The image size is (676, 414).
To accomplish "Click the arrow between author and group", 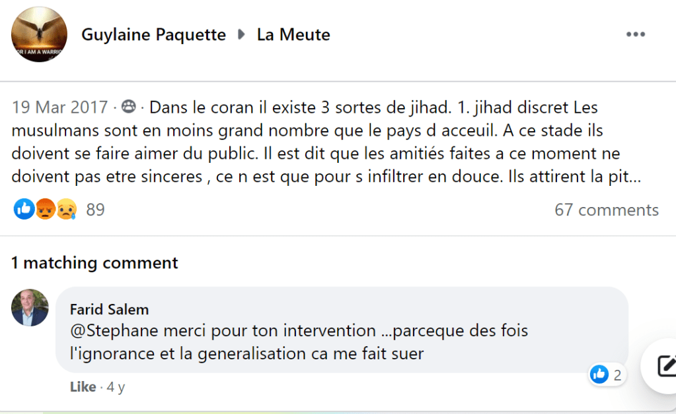I will (x=241, y=35).
